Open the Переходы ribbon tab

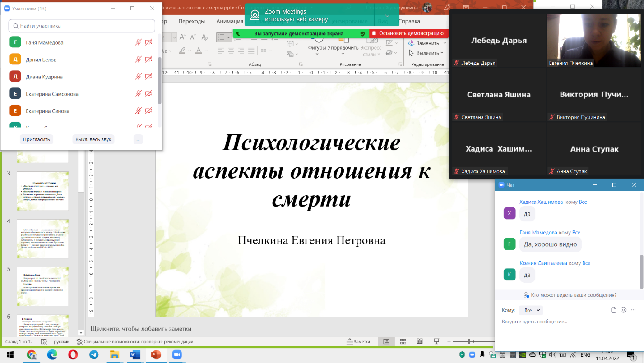click(191, 21)
